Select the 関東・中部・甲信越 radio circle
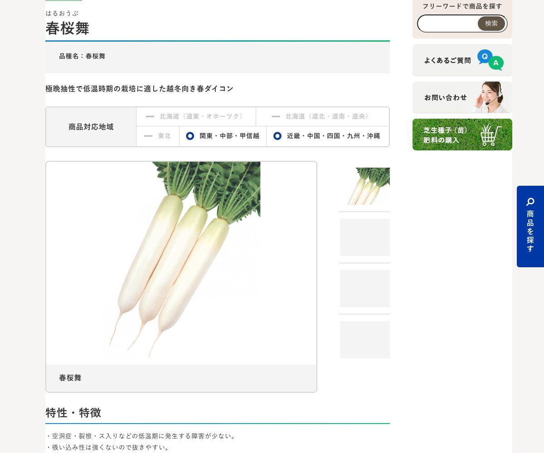544x453 pixels. click(190, 136)
